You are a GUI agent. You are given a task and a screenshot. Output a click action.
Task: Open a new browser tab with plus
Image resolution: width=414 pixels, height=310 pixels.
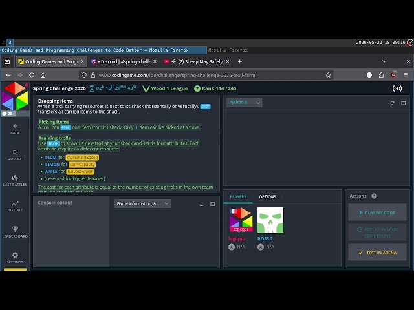click(239, 61)
